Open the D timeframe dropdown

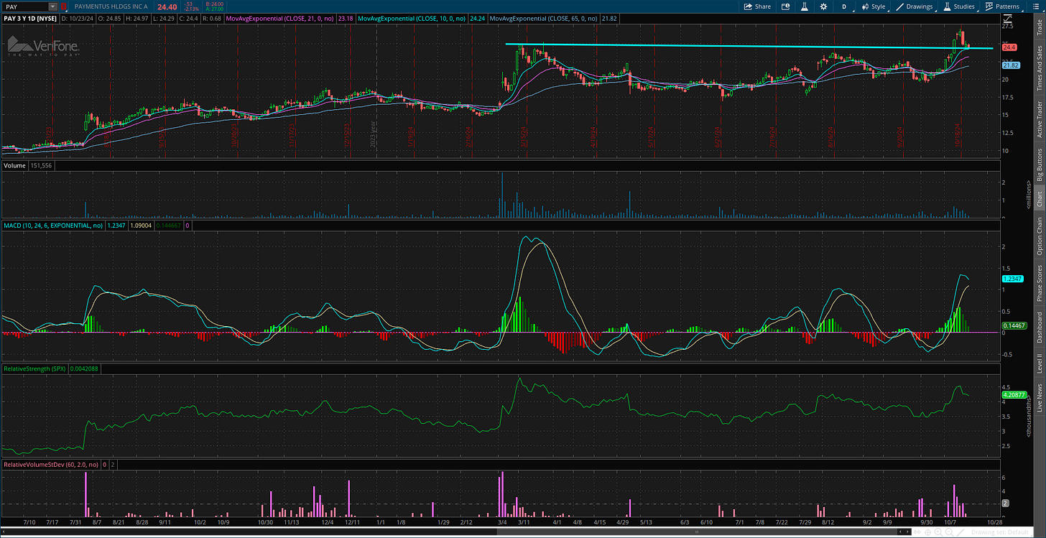[x=844, y=6]
